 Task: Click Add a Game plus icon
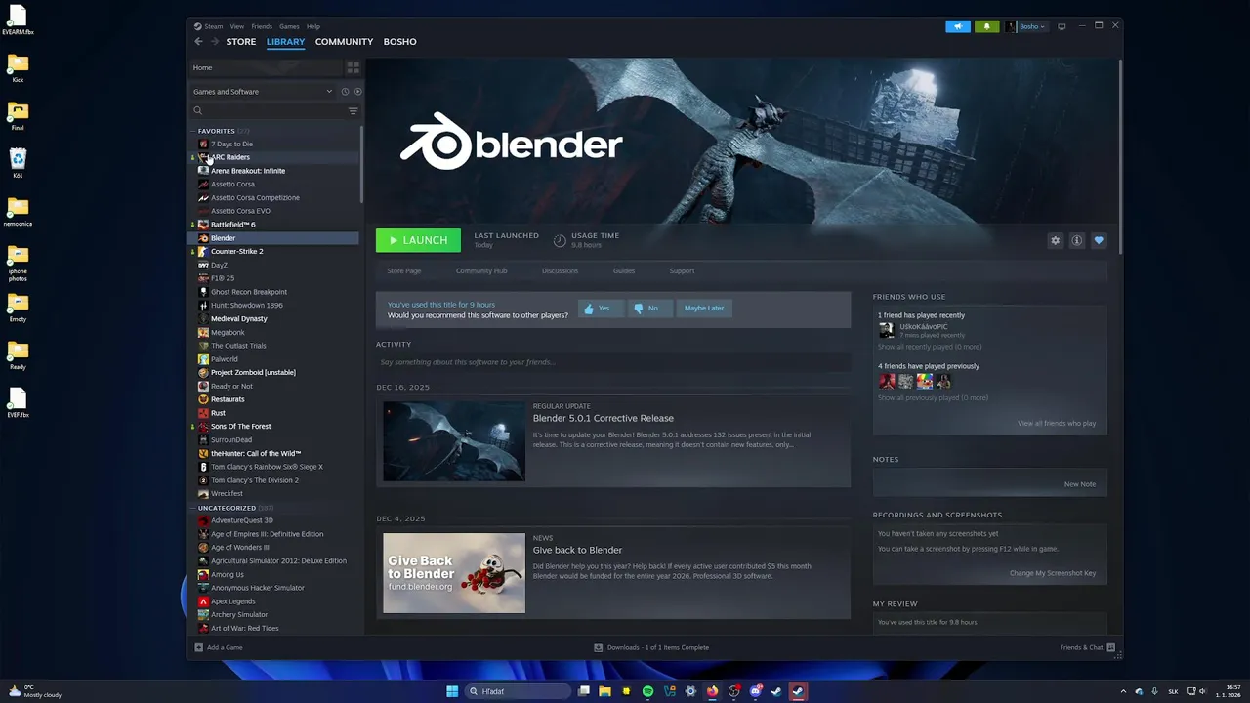pyautogui.click(x=199, y=647)
